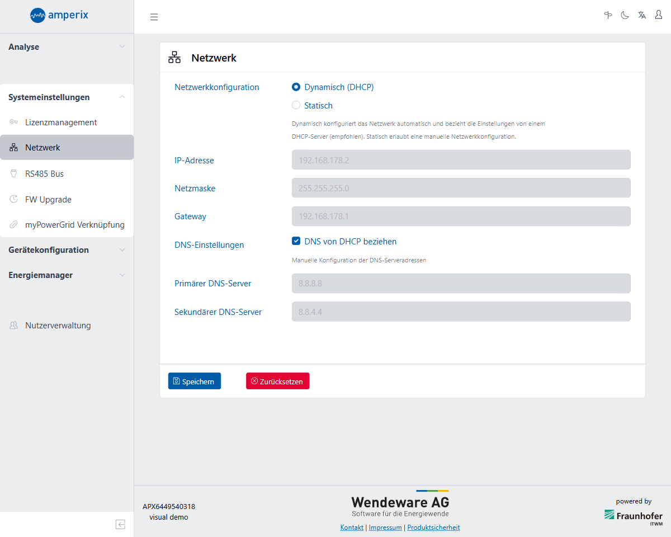Toggle dark mode moon icon
This screenshot has width=671, height=537.
pos(625,16)
